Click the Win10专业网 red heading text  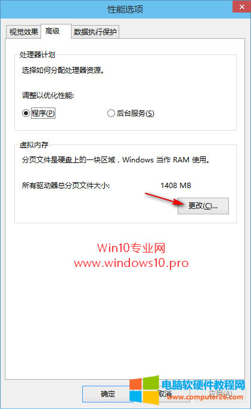coord(131,248)
